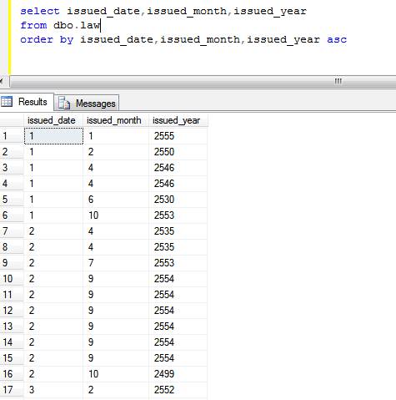Click the focused issued_date cell in row 1
The image size is (396, 400).
tap(53, 136)
